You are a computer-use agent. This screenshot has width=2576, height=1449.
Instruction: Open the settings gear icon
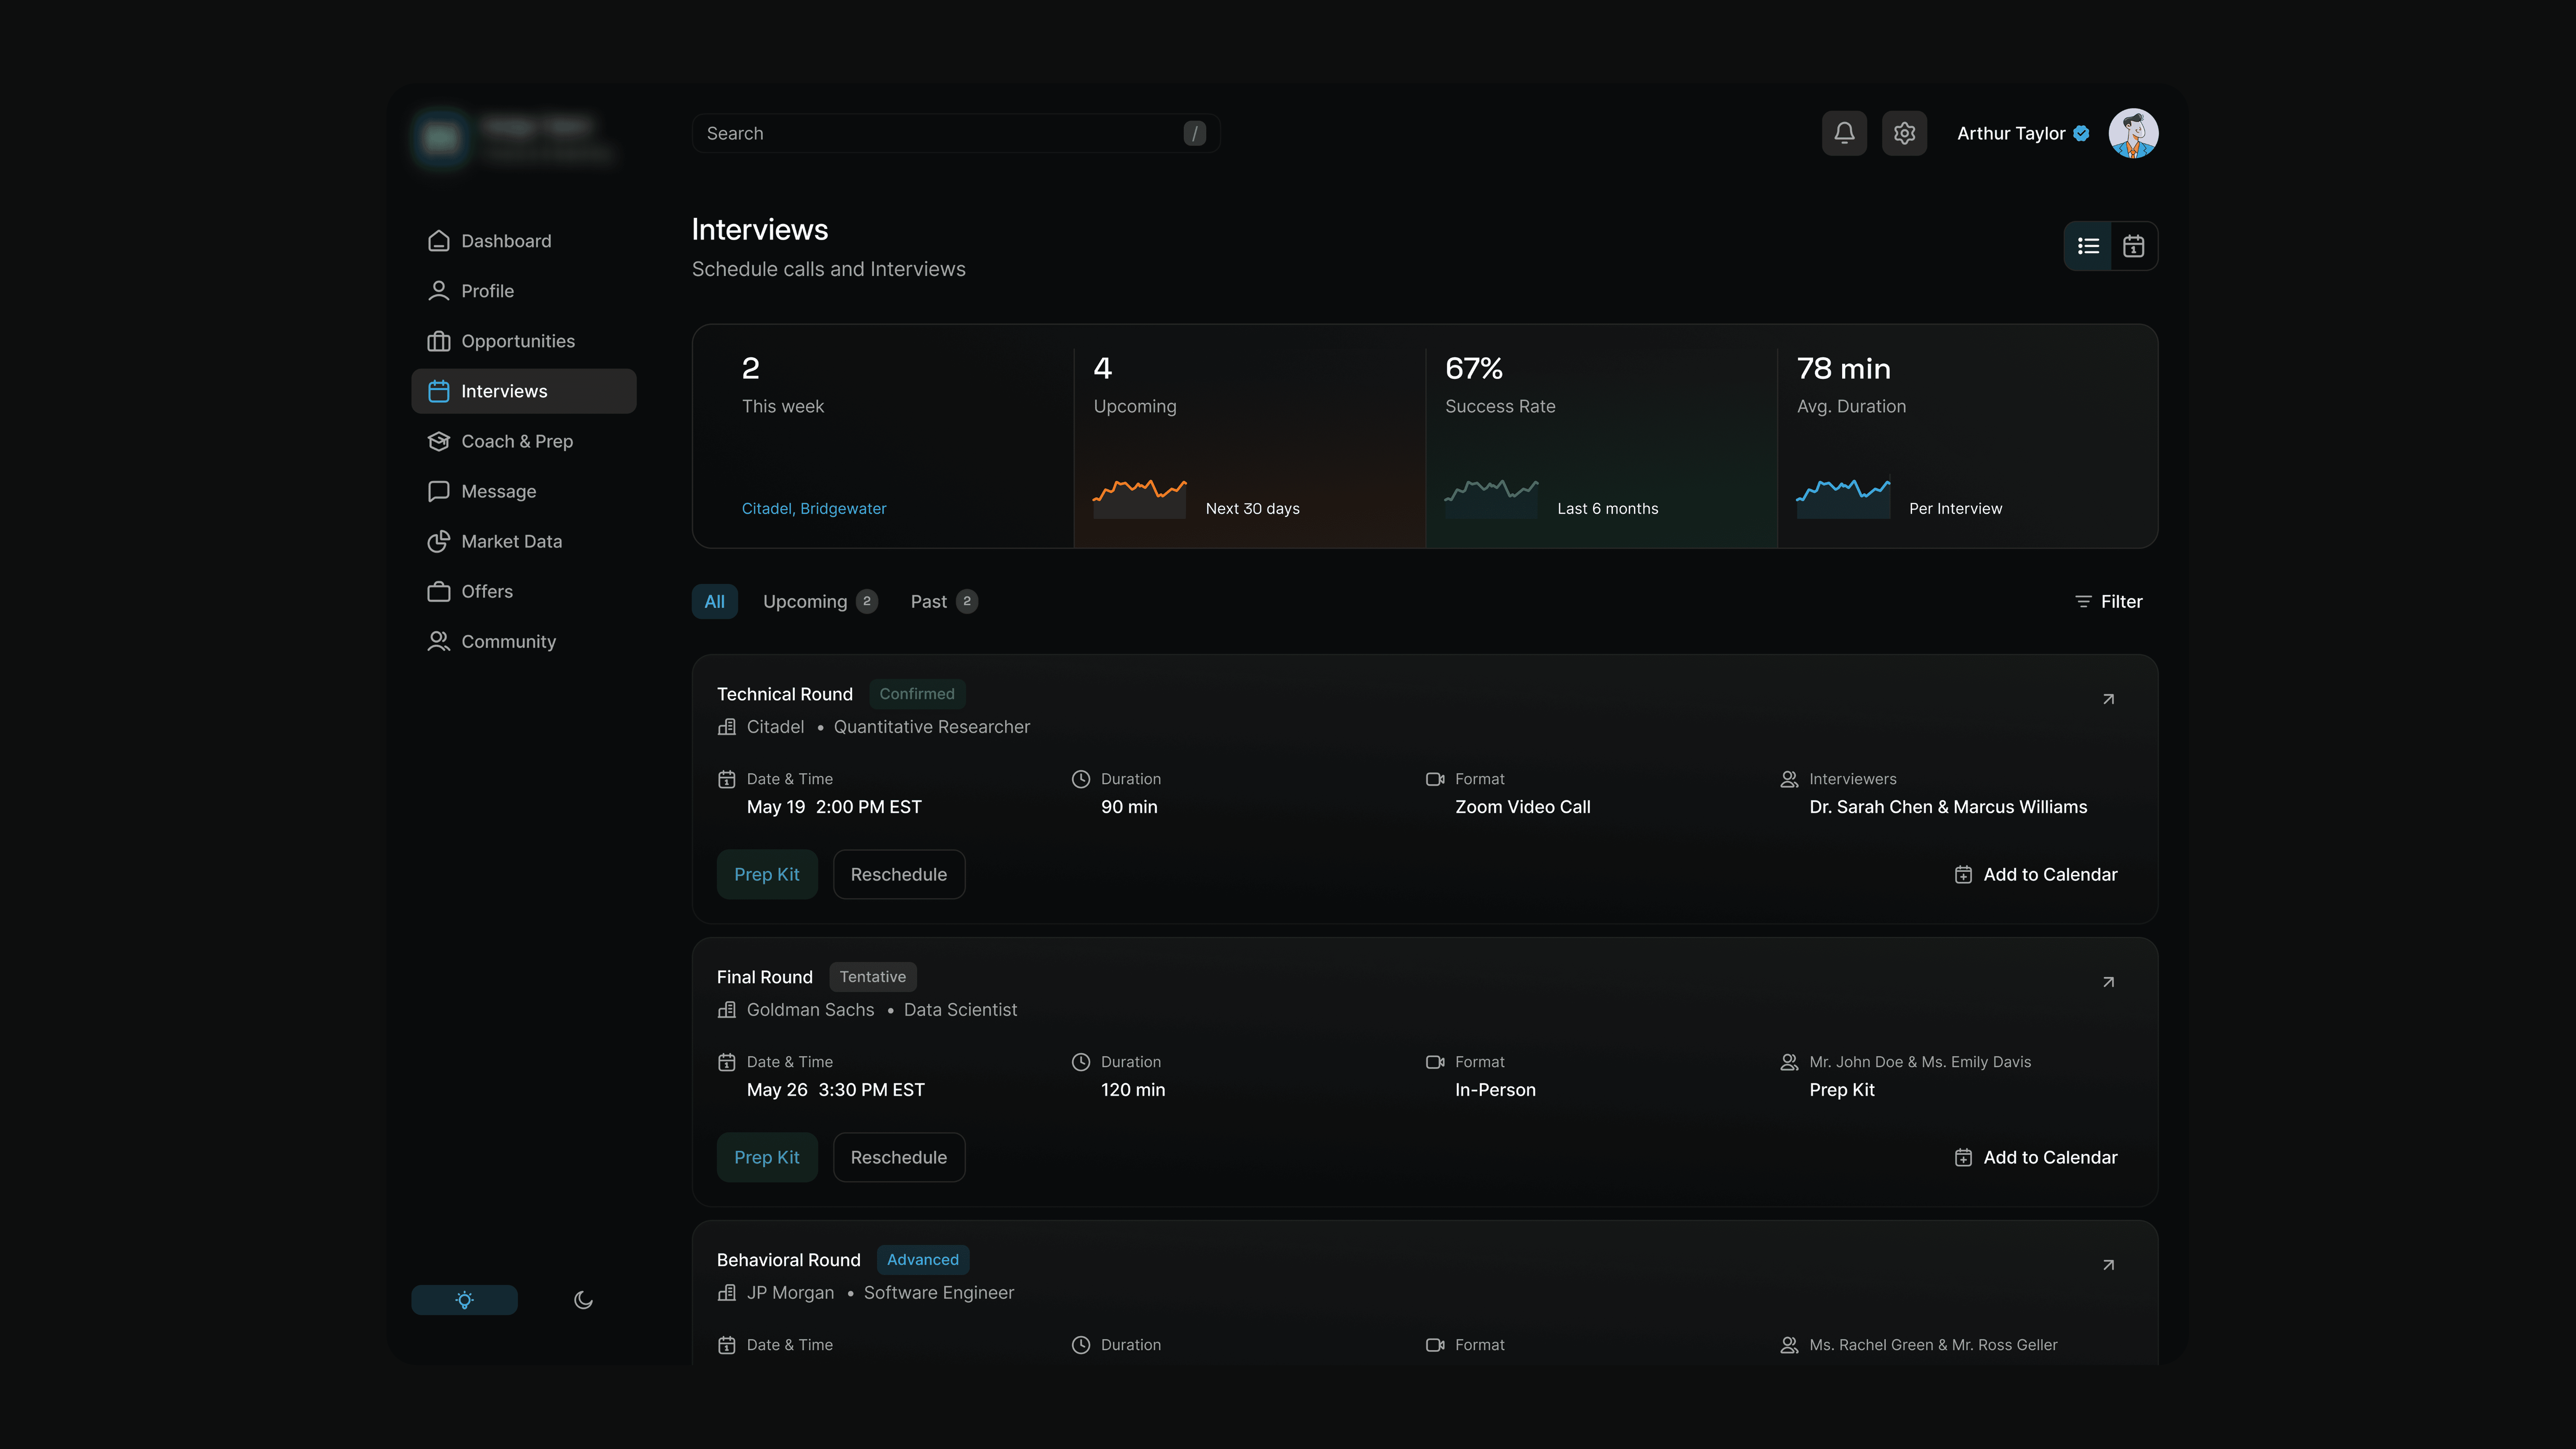(x=1904, y=133)
